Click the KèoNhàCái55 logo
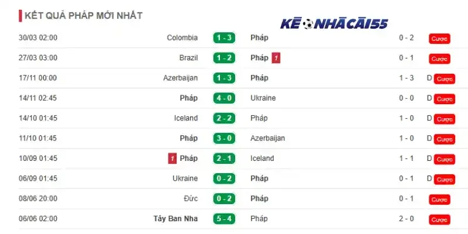 [334, 24]
